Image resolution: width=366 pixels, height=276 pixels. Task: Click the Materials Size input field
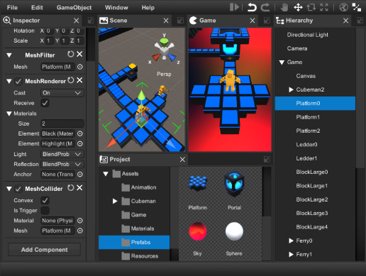(62, 123)
